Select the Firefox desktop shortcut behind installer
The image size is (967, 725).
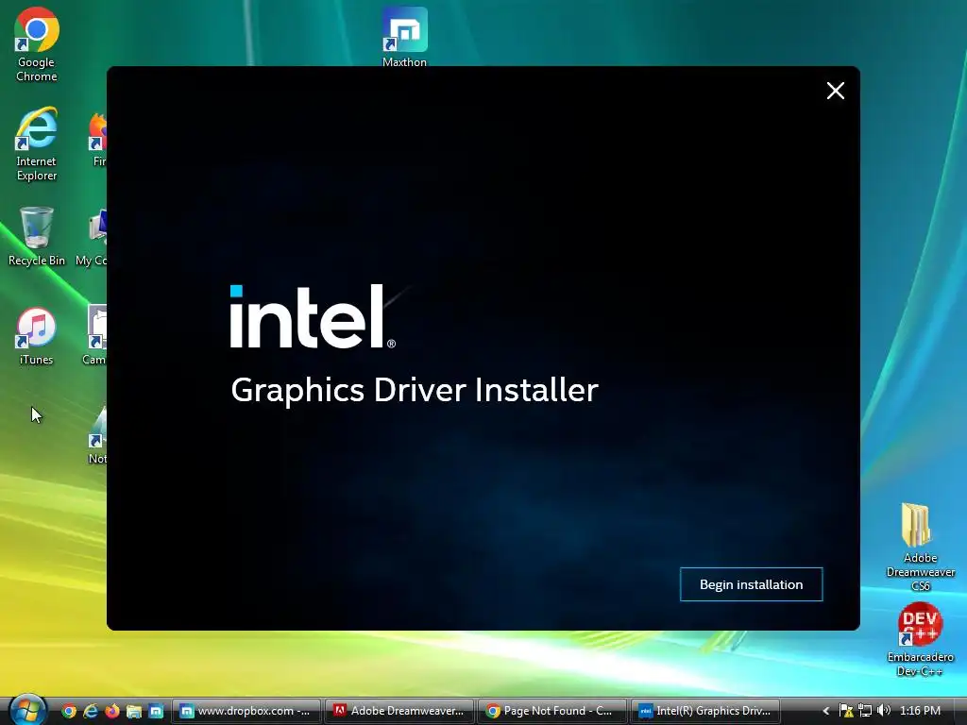(x=98, y=140)
